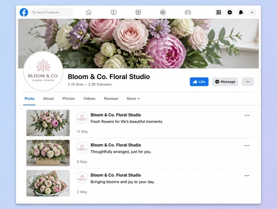Screen dimensions: 277x209
Task: Open the Marketplace icon
Action: [138, 12]
